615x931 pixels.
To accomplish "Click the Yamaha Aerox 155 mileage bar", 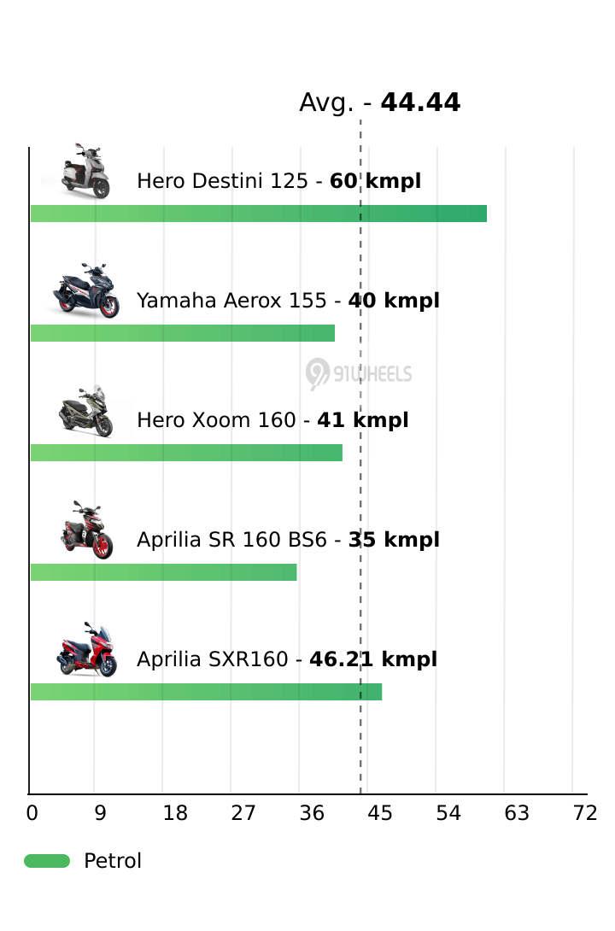I will click(x=182, y=333).
